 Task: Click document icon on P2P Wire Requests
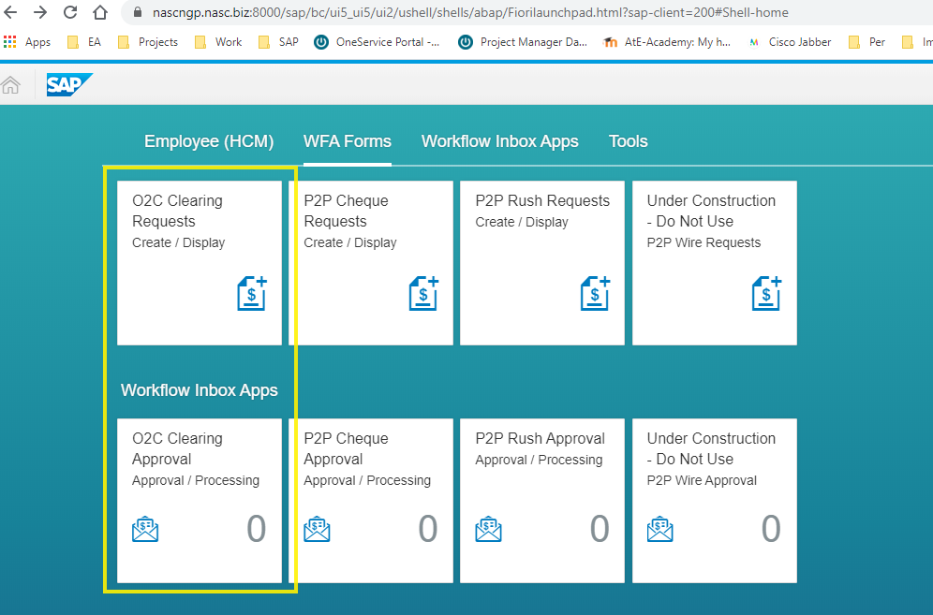pos(767,293)
